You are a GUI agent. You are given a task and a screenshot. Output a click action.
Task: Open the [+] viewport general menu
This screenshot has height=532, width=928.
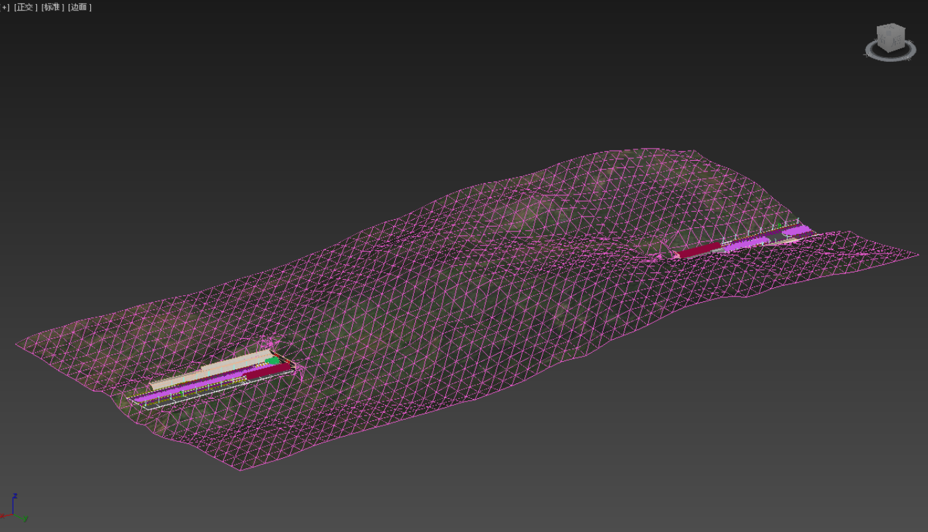click(5, 7)
